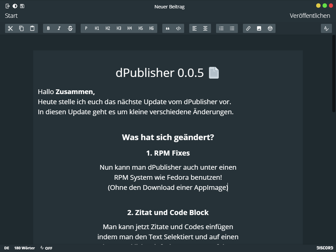The image size is (336, 252).
Task: Apply H2 heading style
Action: click(108, 29)
